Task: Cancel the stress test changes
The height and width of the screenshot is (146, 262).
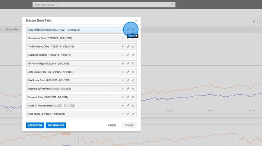Action: 112,125
